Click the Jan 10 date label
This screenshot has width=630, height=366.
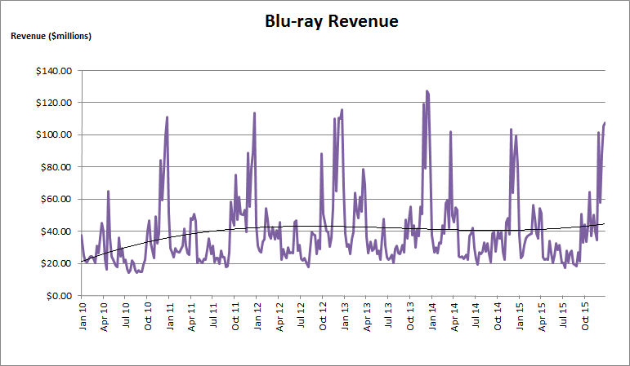(x=83, y=316)
